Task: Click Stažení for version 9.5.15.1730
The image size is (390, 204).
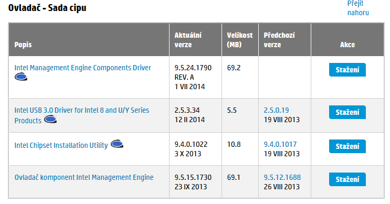Action: click(x=347, y=179)
